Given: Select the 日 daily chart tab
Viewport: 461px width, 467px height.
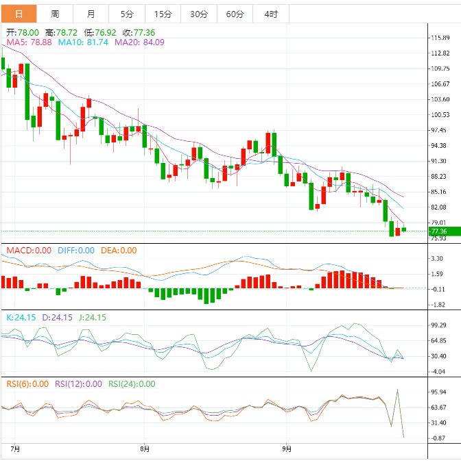Looking at the screenshot, I should pos(19,14).
